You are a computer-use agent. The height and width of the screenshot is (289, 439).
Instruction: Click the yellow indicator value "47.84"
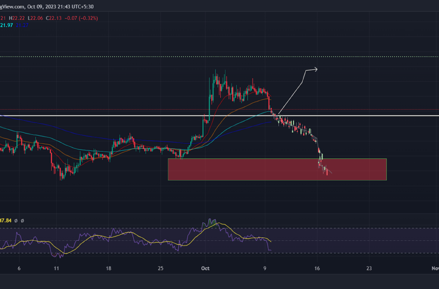point(6,221)
